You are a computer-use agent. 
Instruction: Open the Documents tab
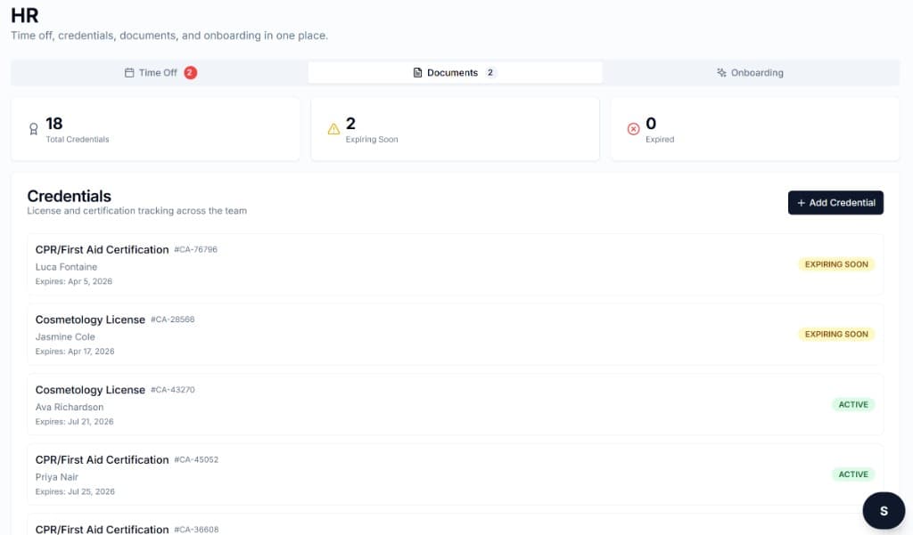click(x=455, y=72)
